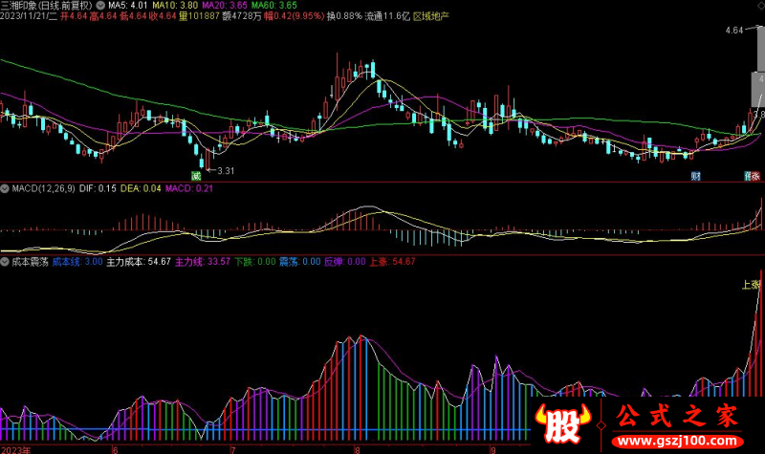The height and width of the screenshot is (454, 765).
Task: Click the blue 财 marker icon
Action: (696, 176)
